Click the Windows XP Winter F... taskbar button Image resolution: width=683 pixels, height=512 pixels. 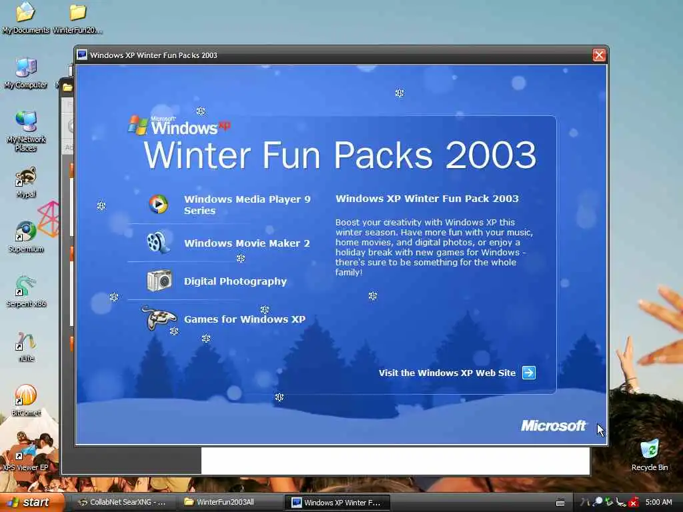pyautogui.click(x=336, y=503)
